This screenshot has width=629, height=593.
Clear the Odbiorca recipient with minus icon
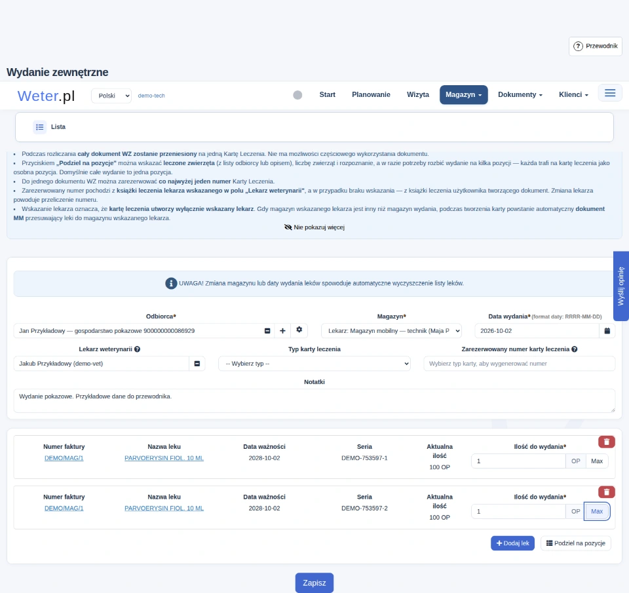pyautogui.click(x=267, y=331)
